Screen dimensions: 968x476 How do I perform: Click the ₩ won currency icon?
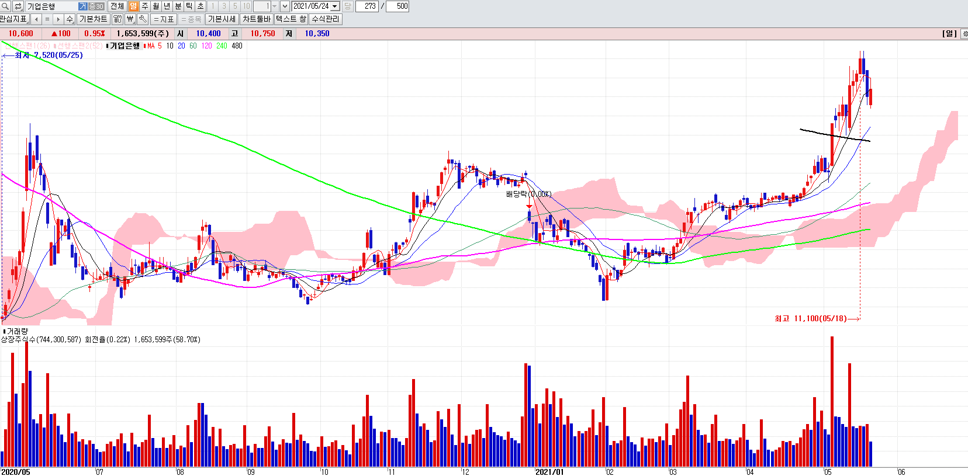tap(130, 19)
